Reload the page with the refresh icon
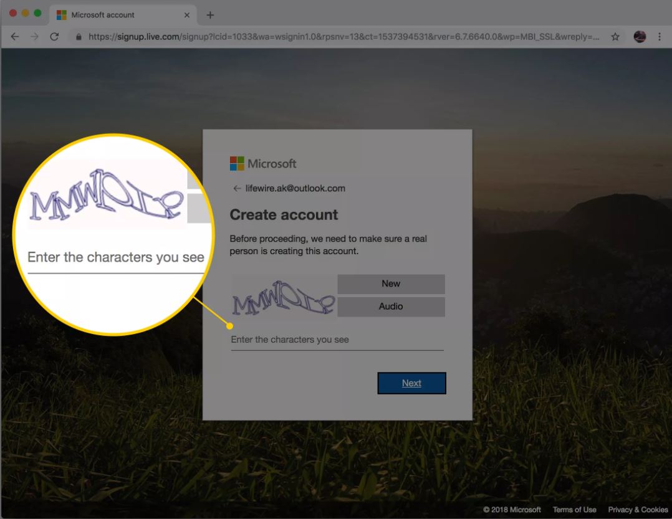672x519 pixels. [54, 37]
